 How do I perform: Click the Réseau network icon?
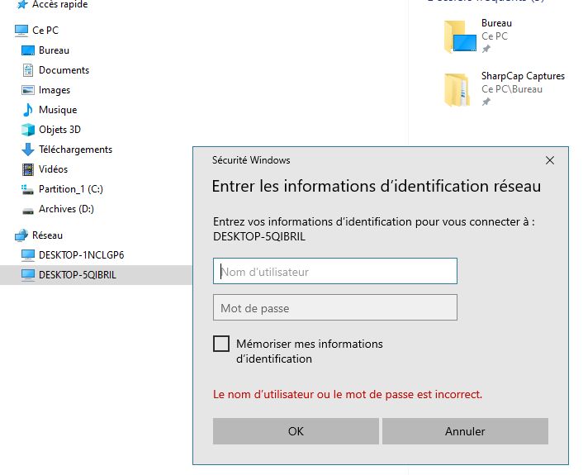21,235
